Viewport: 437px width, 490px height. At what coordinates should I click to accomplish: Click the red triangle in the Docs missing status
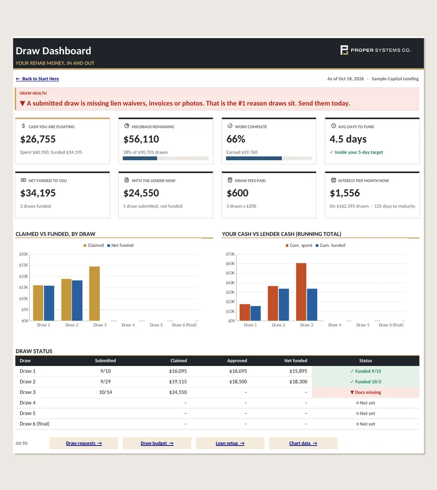tap(352, 392)
